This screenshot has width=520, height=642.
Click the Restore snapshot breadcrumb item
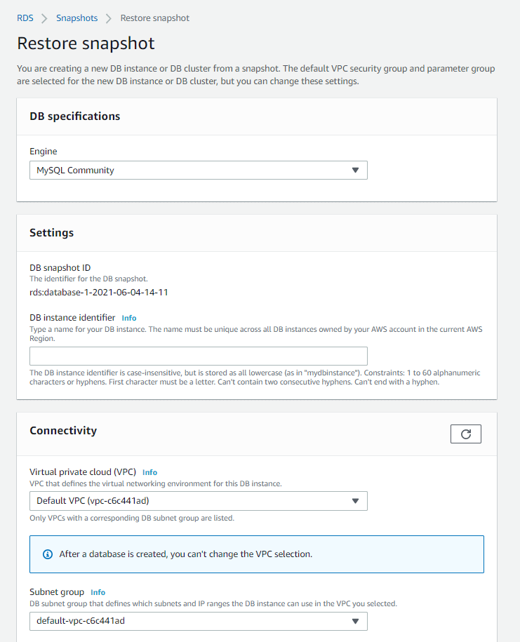(x=155, y=18)
